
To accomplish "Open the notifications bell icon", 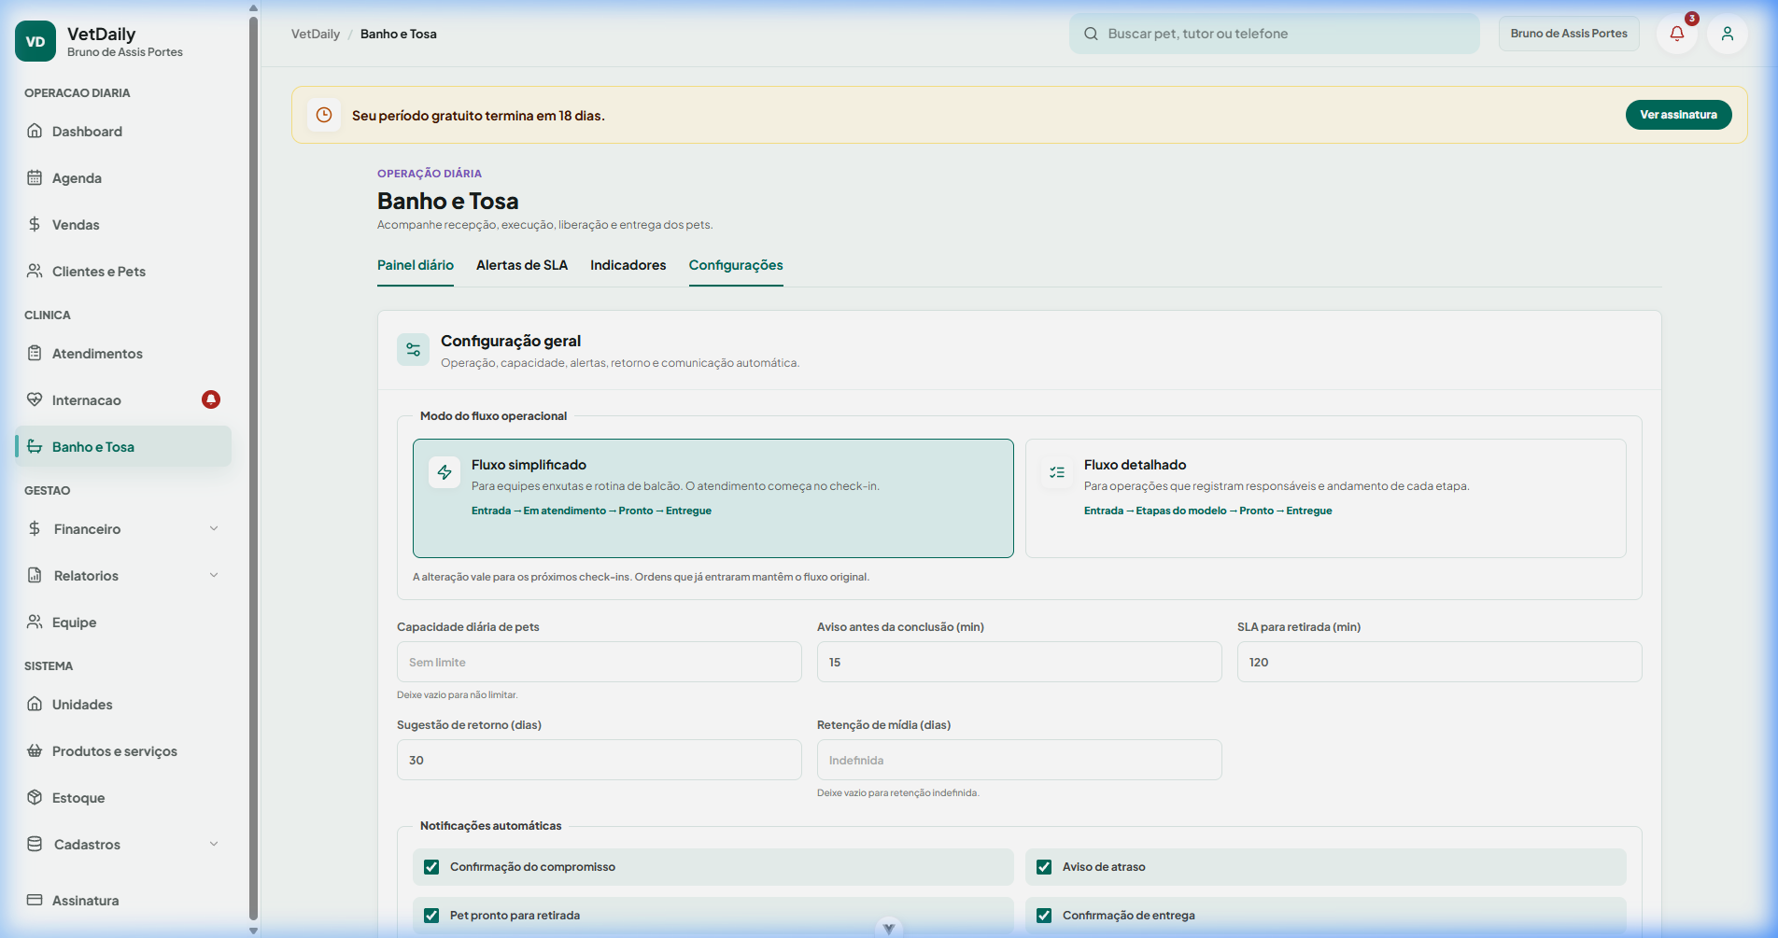I will click(1677, 34).
